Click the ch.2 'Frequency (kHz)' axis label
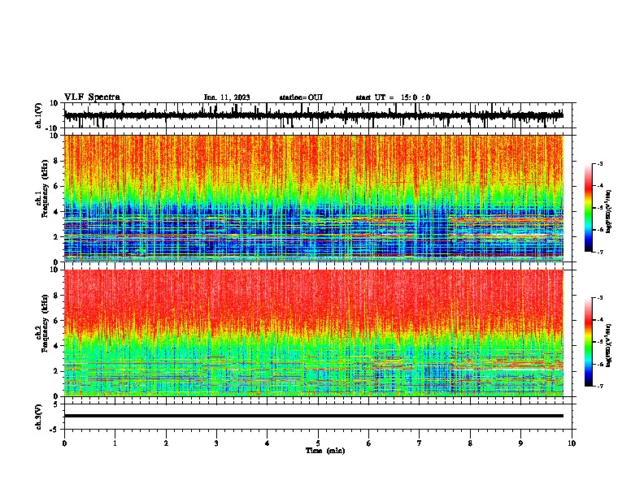 (x=45, y=323)
